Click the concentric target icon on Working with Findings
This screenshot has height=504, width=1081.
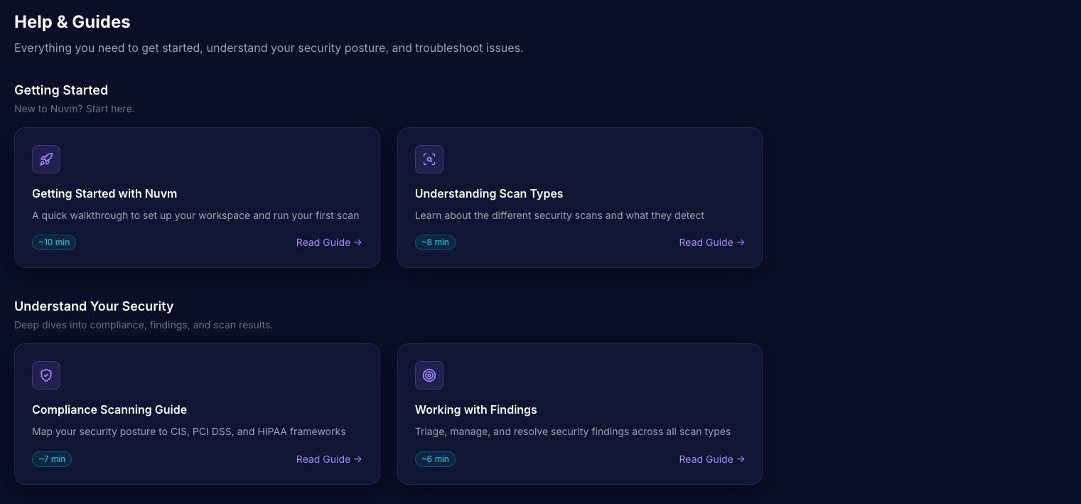click(429, 375)
